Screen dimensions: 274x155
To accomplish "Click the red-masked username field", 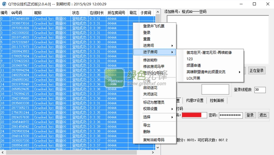I will [x=194, y=115].
